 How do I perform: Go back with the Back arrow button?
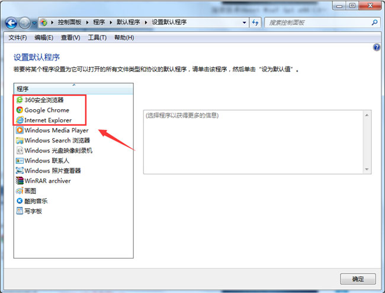(11, 23)
